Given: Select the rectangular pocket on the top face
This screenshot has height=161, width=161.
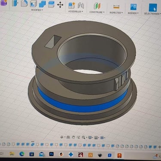Looking at the screenshot, I should click(53, 42).
